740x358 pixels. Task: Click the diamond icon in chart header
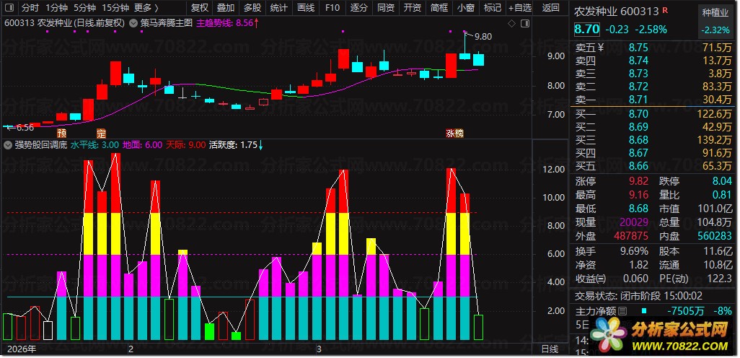click(x=511, y=23)
